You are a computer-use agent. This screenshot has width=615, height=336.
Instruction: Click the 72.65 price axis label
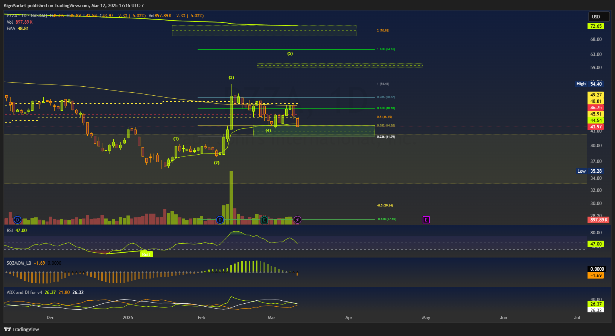tap(596, 26)
